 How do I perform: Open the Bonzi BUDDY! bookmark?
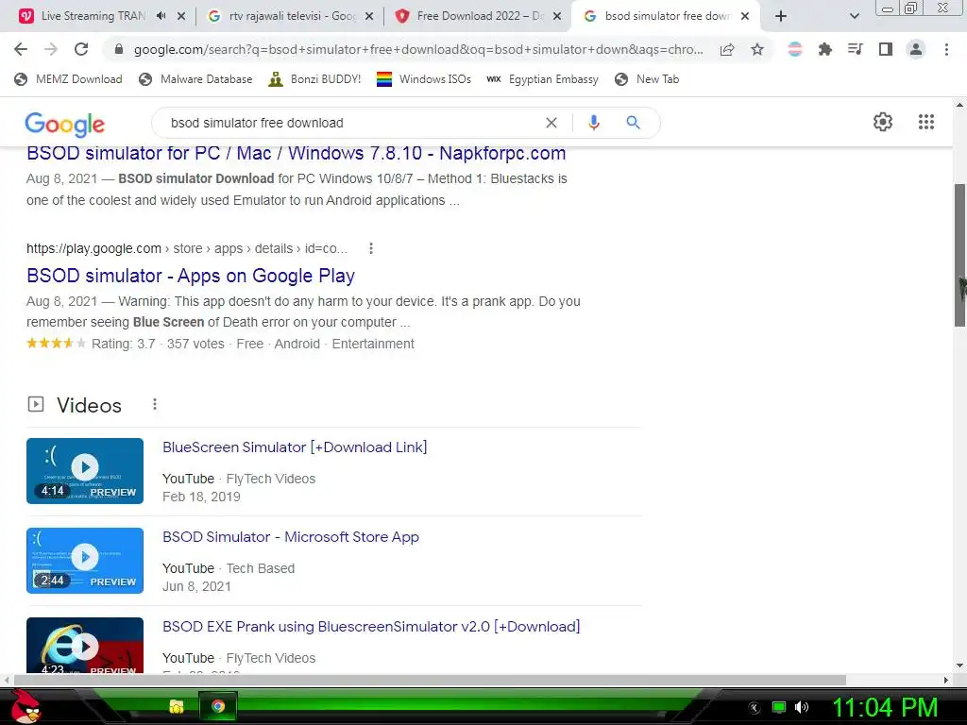(314, 79)
